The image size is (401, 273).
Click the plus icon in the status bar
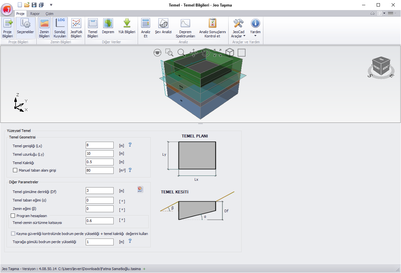[144, 269]
